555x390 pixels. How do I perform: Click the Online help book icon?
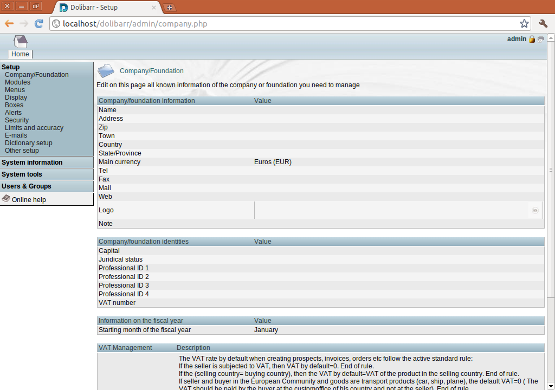tap(6, 198)
